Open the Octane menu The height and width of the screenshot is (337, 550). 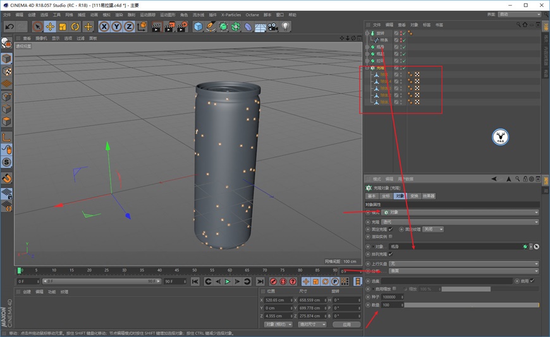click(x=252, y=15)
